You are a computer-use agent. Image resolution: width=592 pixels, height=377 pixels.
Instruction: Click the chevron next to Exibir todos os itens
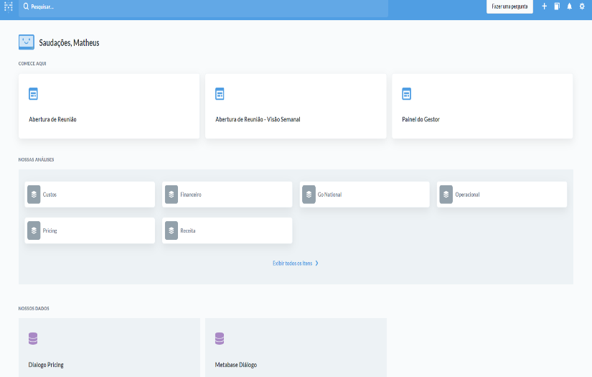point(316,264)
